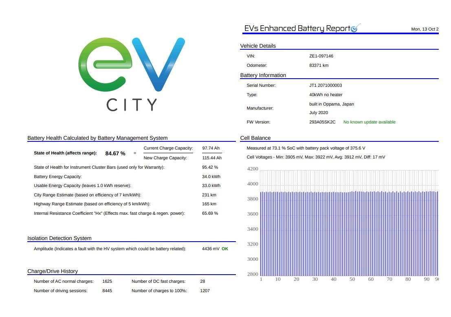
Task: Select the battery serial number JT1 2071000003
Action: pos(326,86)
